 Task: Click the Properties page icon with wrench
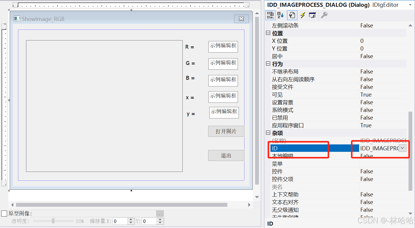tap(292, 15)
